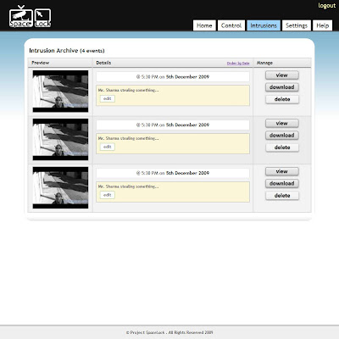Log out via the logout link
Screen dimensions: 339x339
coord(326,6)
